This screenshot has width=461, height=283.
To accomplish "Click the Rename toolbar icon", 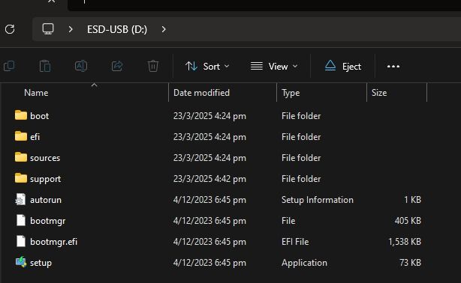I will pyautogui.click(x=81, y=66).
